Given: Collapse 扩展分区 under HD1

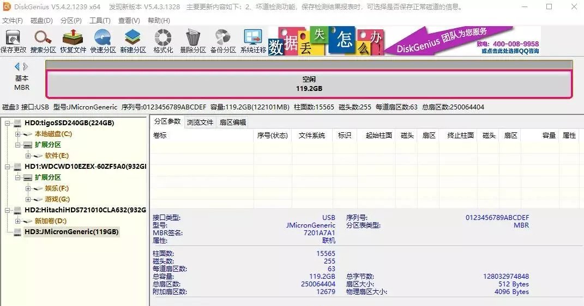Looking at the screenshot, I should click(x=17, y=178).
